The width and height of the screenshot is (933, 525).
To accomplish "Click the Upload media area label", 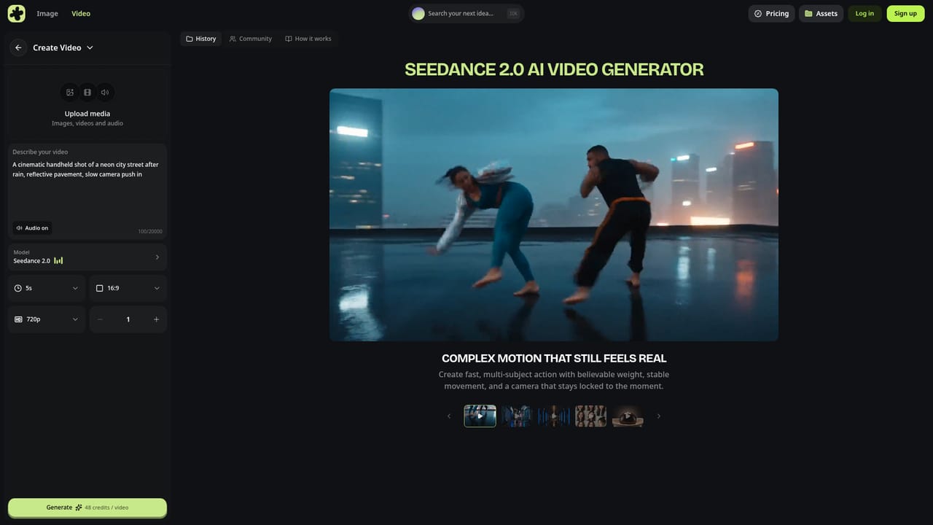I will 87,114.
